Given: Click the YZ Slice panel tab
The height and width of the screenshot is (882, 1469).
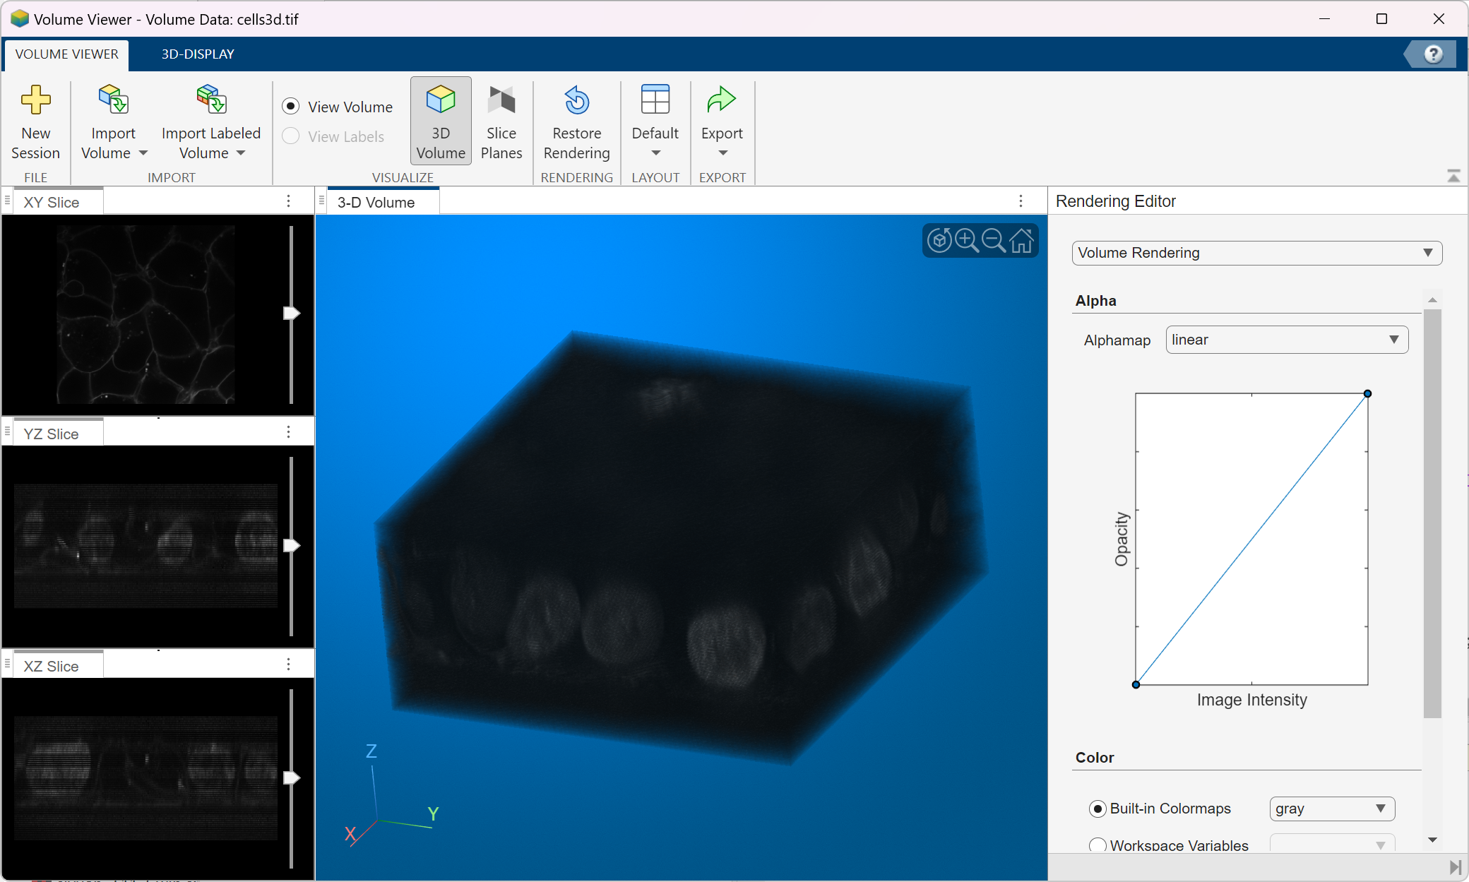Looking at the screenshot, I should (x=52, y=434).
